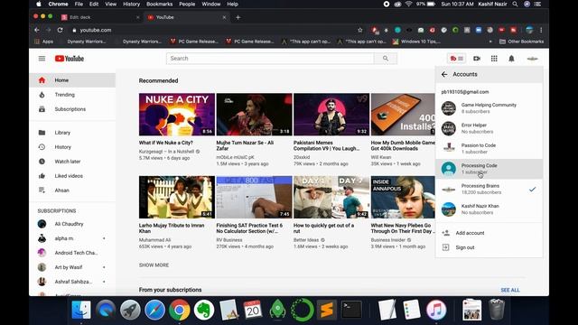Open Subscriptions in sidebar
The width and height of the screenshot is (578, 325).
pos(72,109)
